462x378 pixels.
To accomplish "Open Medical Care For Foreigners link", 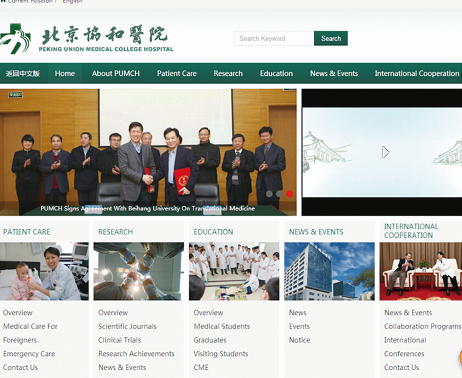I will [30, 333].
